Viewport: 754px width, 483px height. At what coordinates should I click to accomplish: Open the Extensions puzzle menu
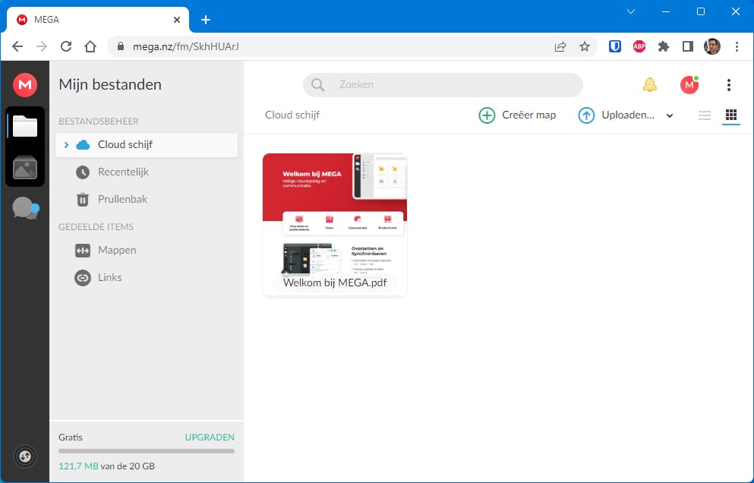664,46
